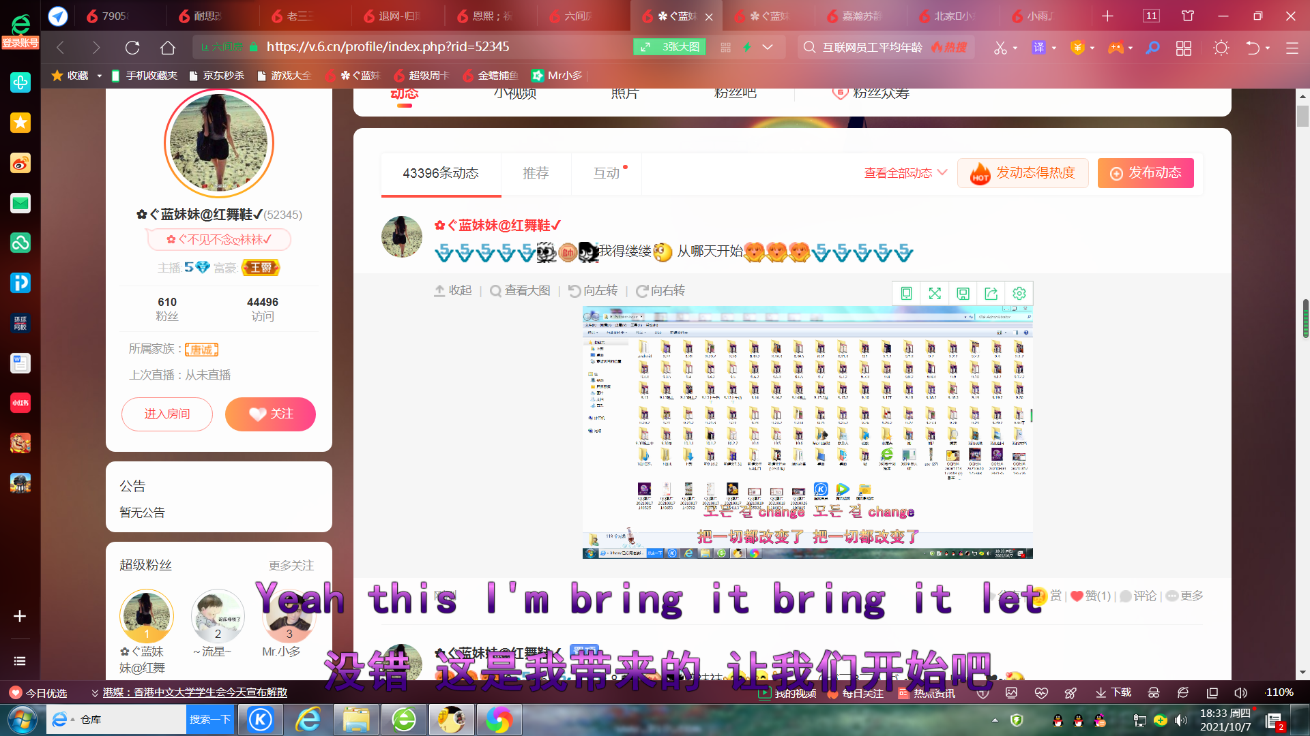Viewport: 1310px width, 736px height.
Task: Click the back navigation arrow
Action: tap(61, 48)
